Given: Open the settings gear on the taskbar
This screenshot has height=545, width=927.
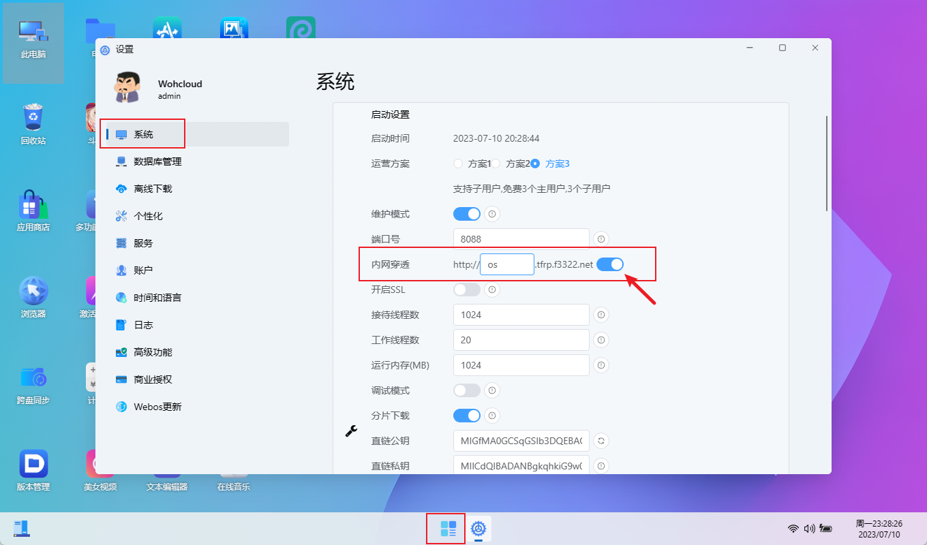Looking at the screenshot, I should click(478, 529).
